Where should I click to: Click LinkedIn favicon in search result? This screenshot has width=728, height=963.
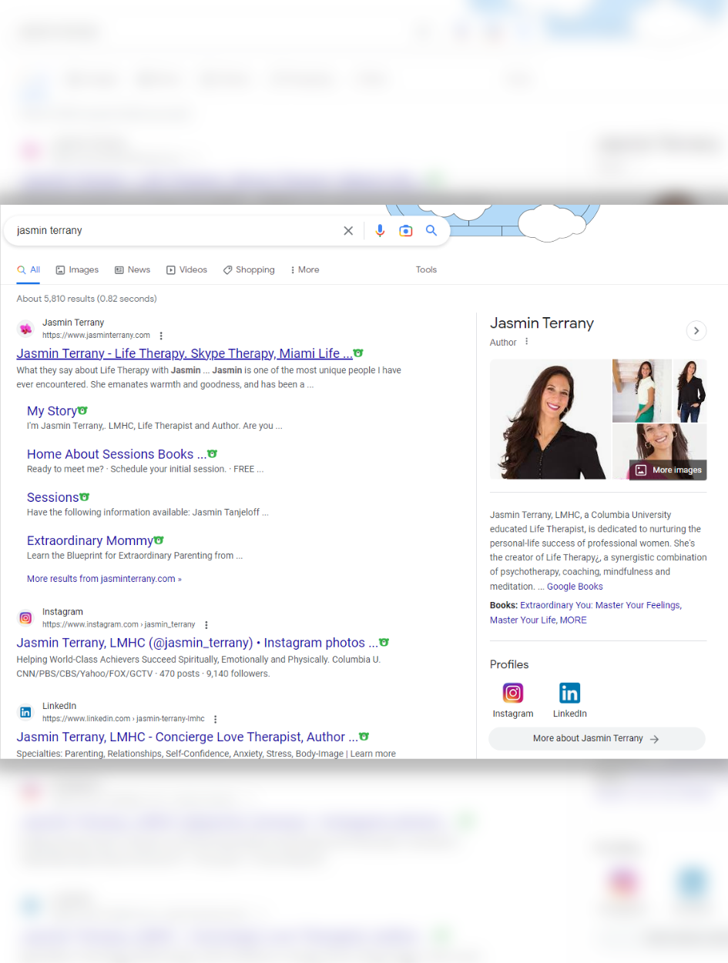pyautogui.click(x=26, y=712)
